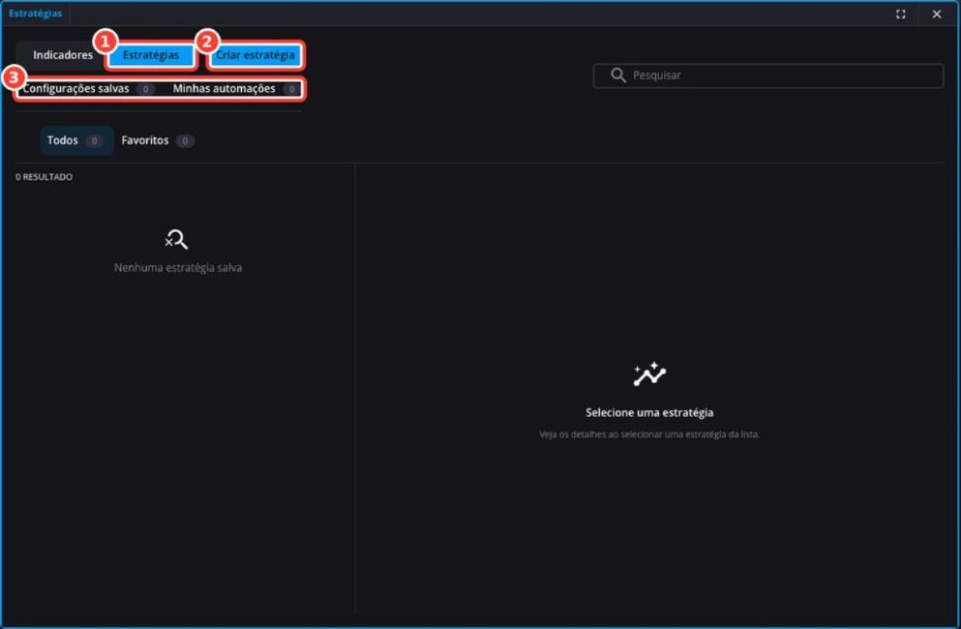Maximize the Estratégias window via fullscreen icon
961x629 pixels.
tap(900, 15)
